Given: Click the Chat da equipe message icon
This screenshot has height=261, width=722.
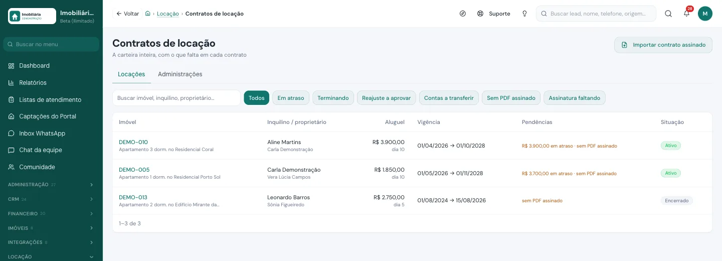Looking at the screenshot, I should pyautogui.click(x=12, y=150).
